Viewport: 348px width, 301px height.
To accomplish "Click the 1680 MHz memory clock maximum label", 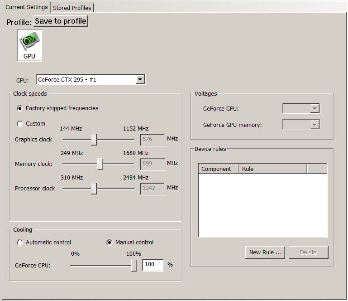I will coord(136,153).
